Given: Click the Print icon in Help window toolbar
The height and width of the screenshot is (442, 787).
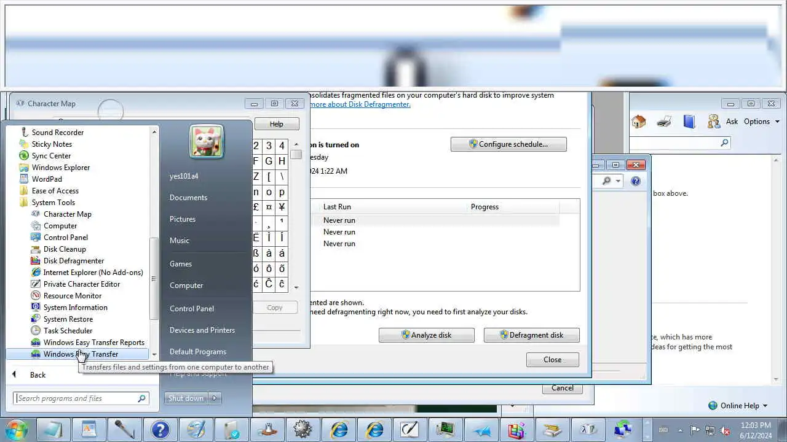Looking at the screenshot, I should tap(664, 122).
